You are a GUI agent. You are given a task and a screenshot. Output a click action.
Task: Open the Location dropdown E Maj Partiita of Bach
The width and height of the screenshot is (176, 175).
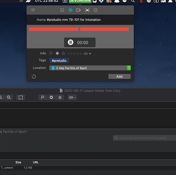pos(90,68)
